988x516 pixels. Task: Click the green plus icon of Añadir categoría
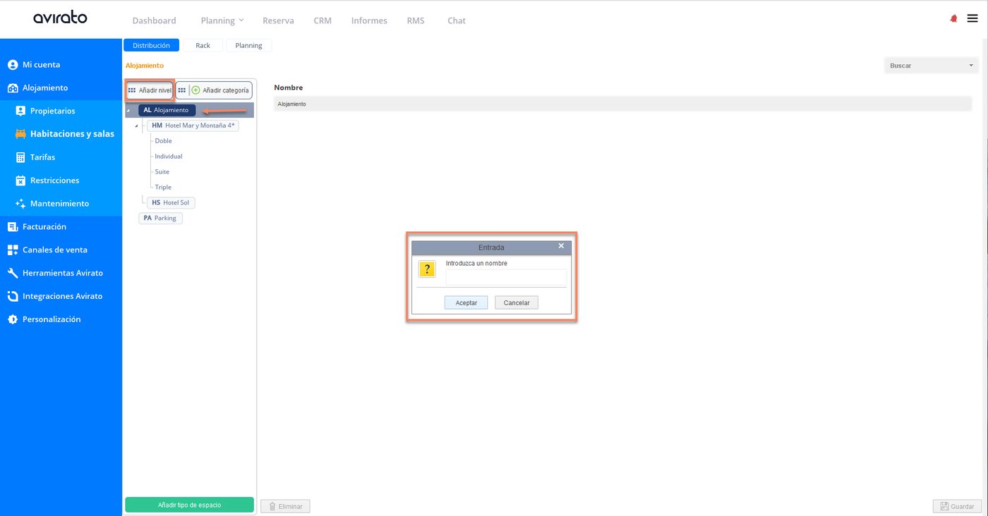coord(195,90)
